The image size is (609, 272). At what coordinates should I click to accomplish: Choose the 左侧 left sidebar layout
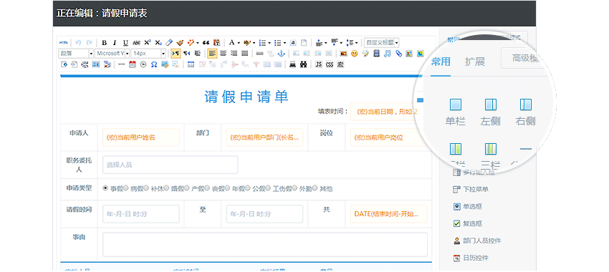(491, 112)
